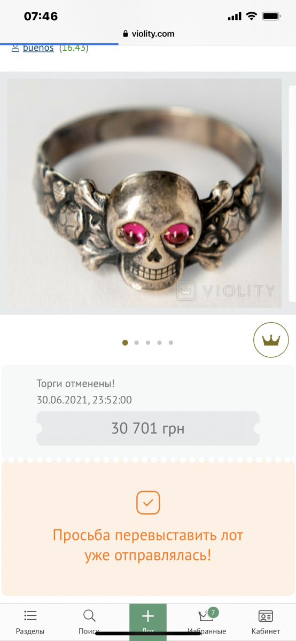Select the third carousel dot

point(148,343)
